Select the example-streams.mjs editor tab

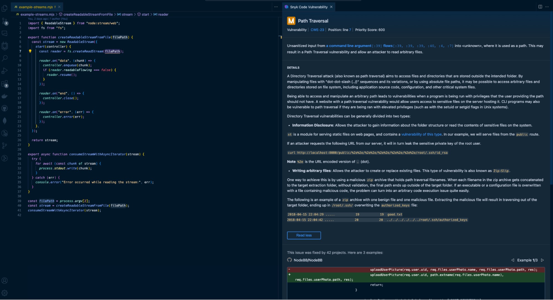35,7
